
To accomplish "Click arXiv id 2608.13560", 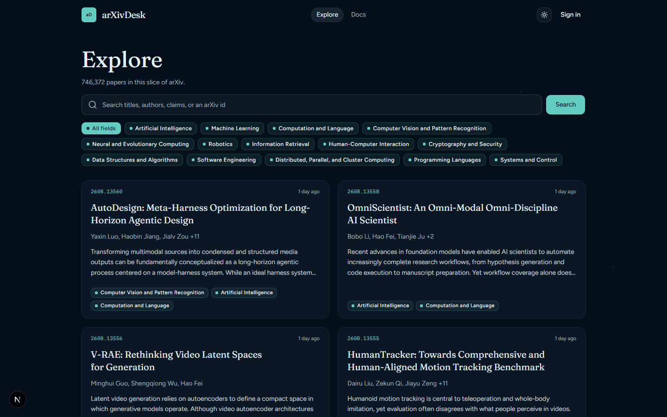I will (107, 191).
